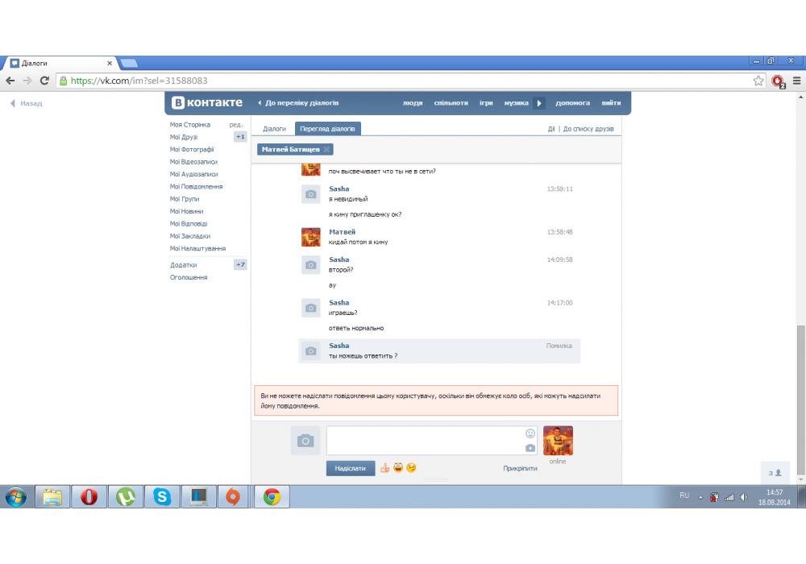This screenshot has width=806, height=564.
Task: Open ігри in top menu
Action: 486,103
